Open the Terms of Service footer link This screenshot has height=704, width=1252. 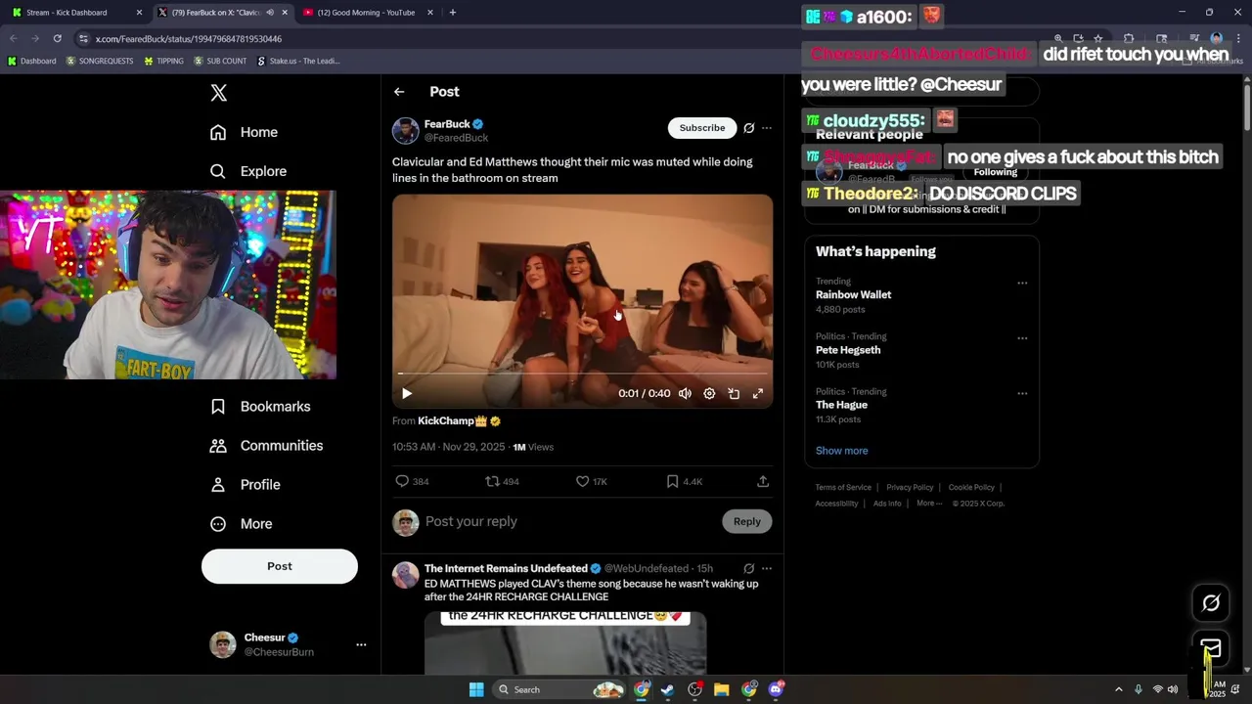tap(843, 488)
